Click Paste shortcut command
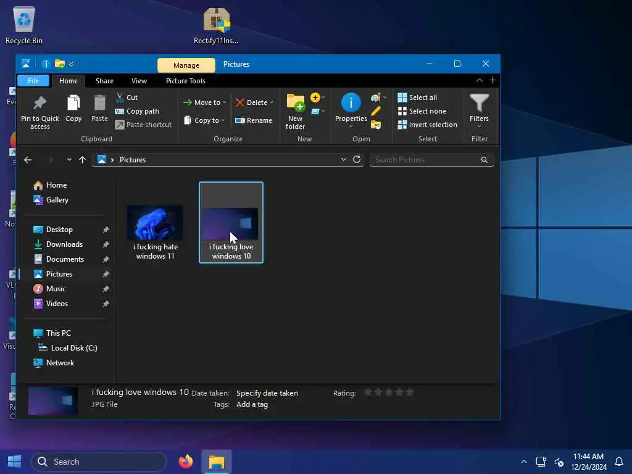The height and width of the screenshot is (474, 632). pos(143,125)
